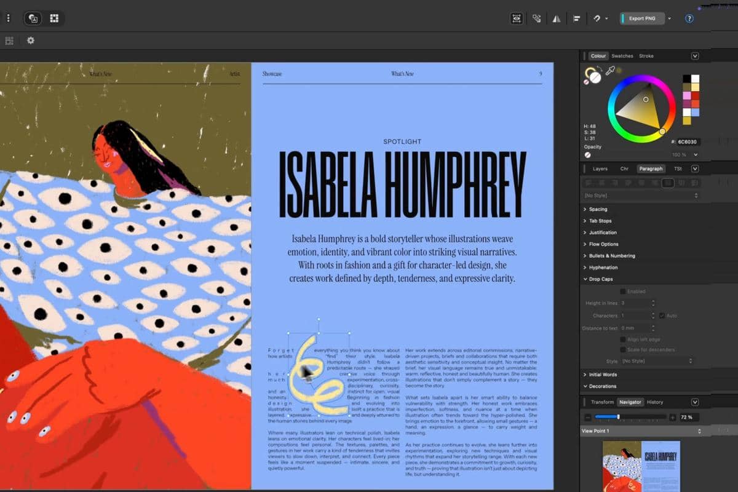Switch to the Stroke tab
738x492 pixels.
pyautogui.click(x=646, y=56)
